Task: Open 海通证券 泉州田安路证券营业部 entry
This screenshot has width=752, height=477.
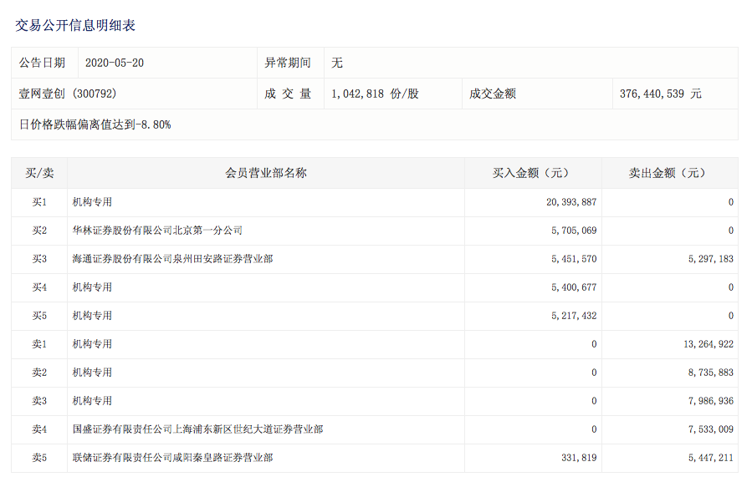Action: tap(172, 259)
